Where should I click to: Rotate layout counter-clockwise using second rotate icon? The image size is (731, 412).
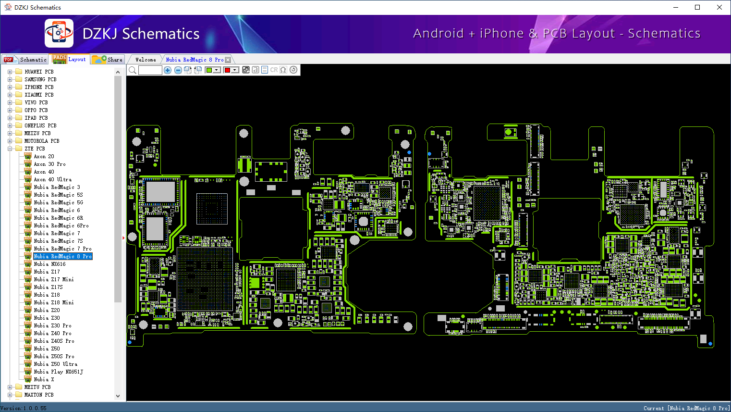coord(198,70)
